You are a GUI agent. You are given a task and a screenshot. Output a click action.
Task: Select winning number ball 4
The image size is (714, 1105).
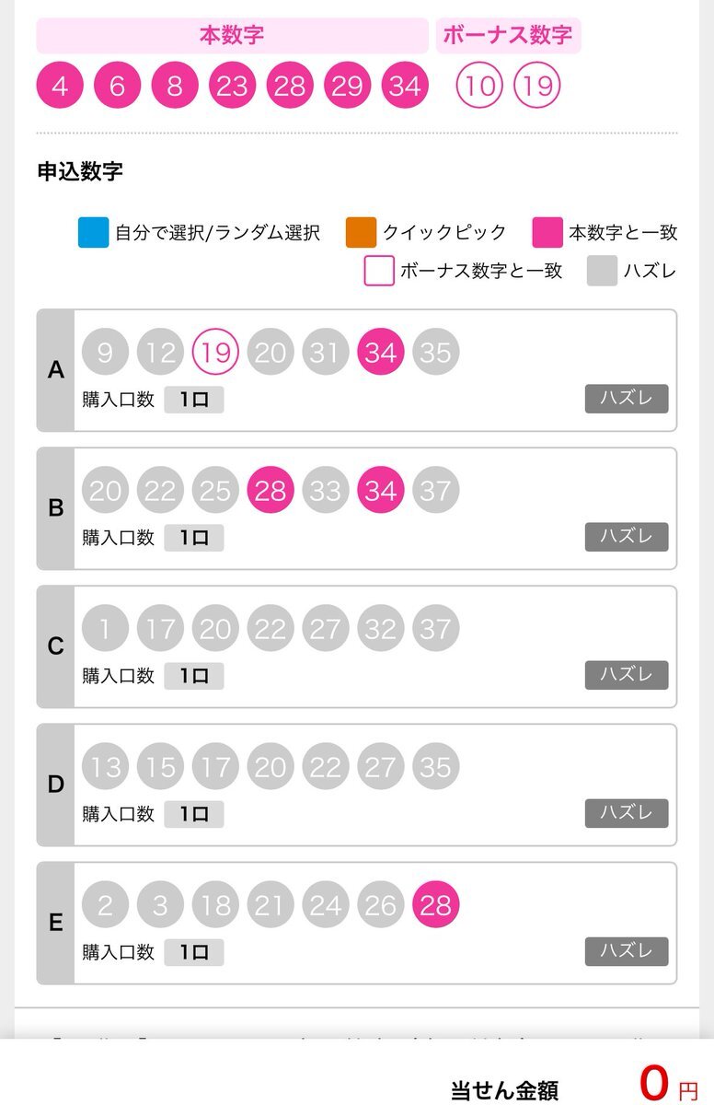[60, 86]
